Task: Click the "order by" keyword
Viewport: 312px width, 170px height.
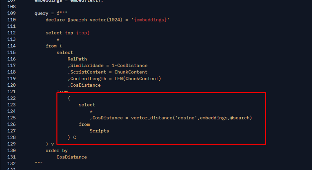Action: [57, 150]
